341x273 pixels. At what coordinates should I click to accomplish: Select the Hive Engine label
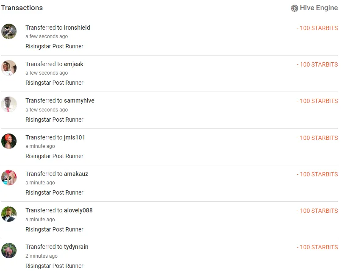319,8
